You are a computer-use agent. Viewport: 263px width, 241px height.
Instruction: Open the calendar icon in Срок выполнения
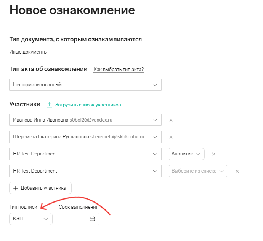(92, 219)
